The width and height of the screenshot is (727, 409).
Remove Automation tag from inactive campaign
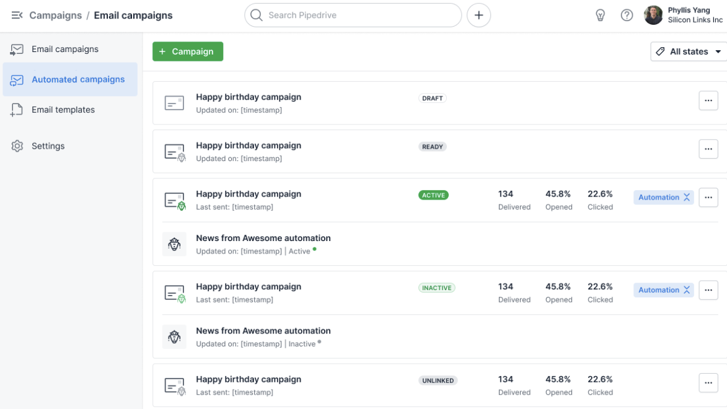[x=687, y=290]
